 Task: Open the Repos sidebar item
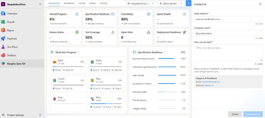pyautogui.click(x=22, y=30)
